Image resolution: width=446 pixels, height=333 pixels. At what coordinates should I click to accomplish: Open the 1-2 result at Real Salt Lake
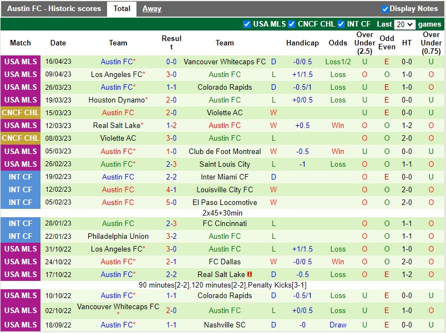(171, 126)
